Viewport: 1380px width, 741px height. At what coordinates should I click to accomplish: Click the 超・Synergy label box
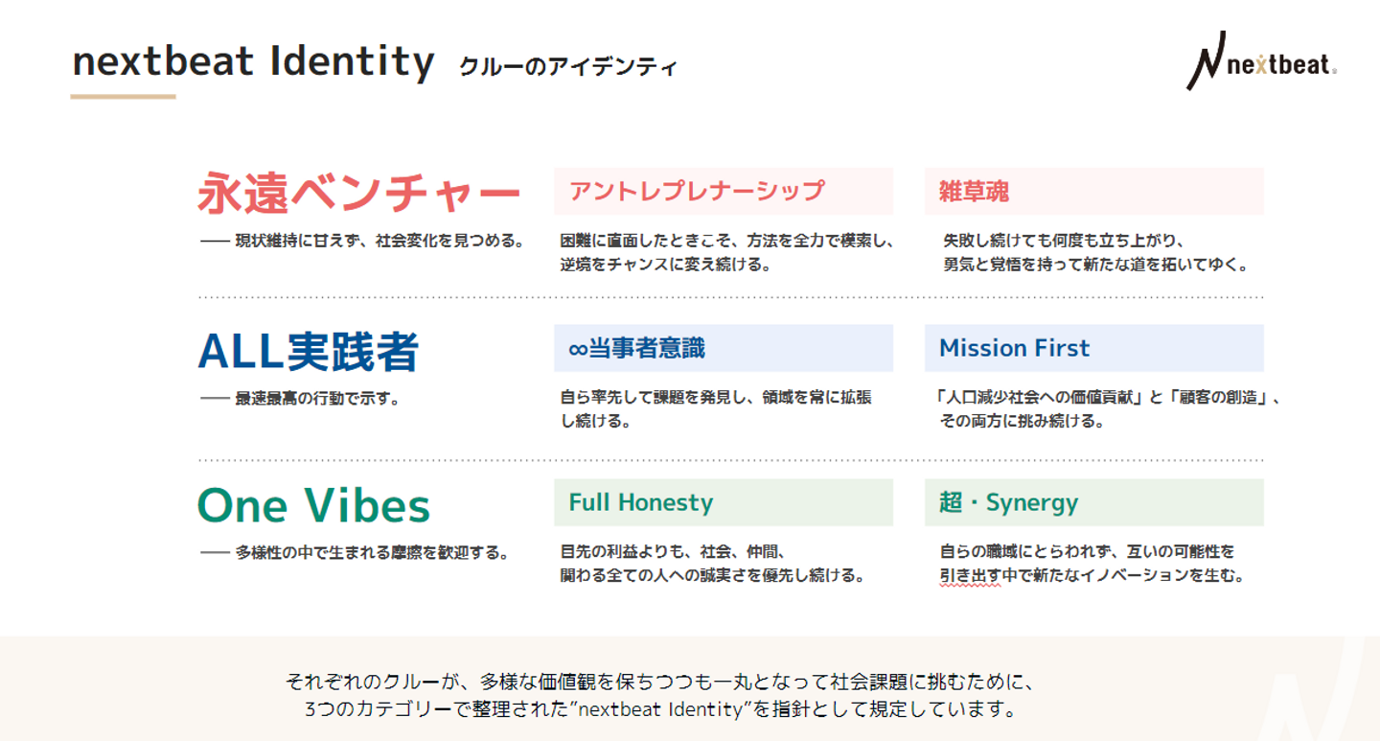pyautogui.click(x=1093, y=503)
